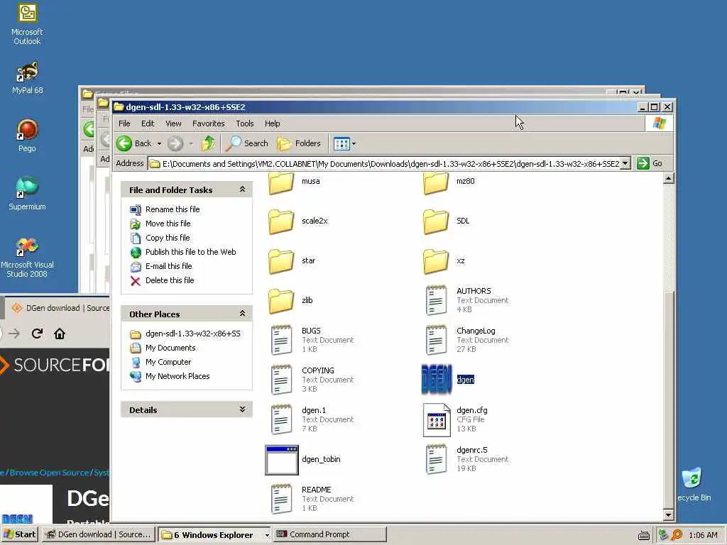Click the Go button

(x=650, y=164)
